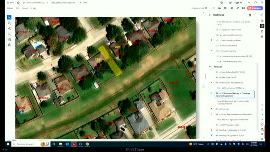The height and width of the screenshot is (152, 270).
Task: Expand the R5 stray cats bookmark
Action: click(x=212, y=109)
